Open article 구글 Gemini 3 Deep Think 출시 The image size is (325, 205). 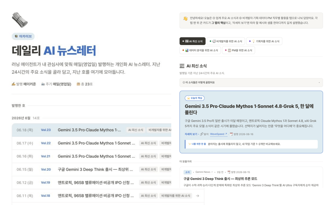click(220, 179)
